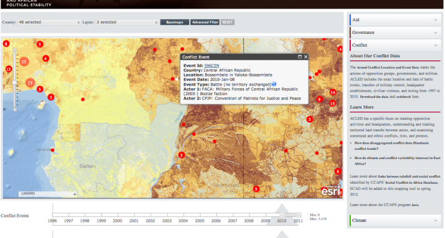This screenshot has height=238, width=445.
Task: Open the Advanced Filter options
Action: [205, 22]
